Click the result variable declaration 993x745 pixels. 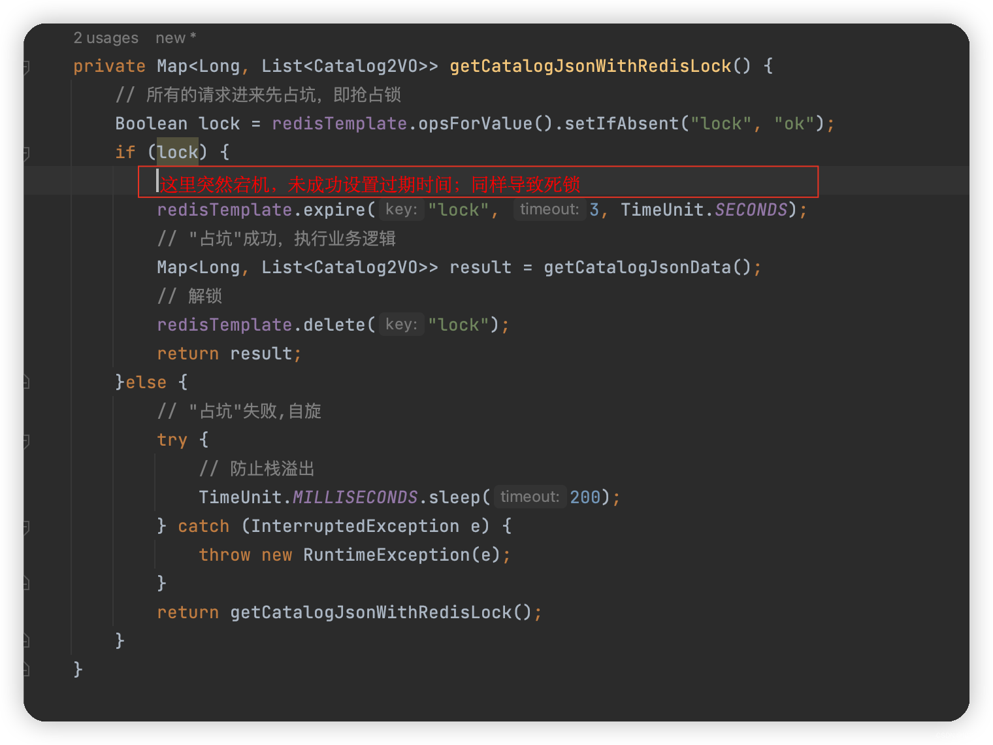pyautogui.click(x=481, y=267)
